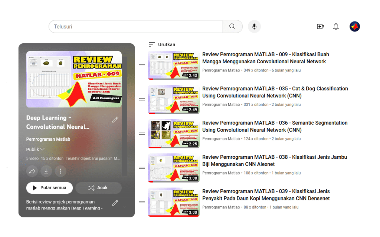Open the Urutkan sort menu

162,44
